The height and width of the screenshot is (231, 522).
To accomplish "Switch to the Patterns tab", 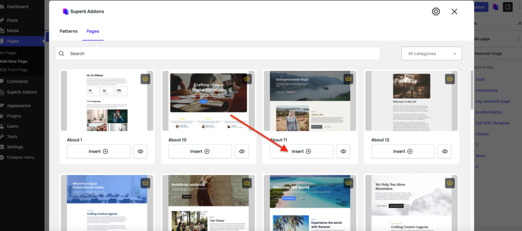I will click(69, 31).
